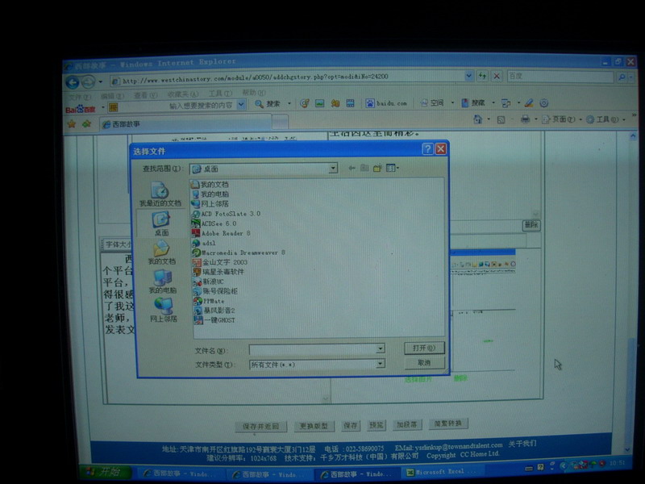This screenshot has height=484, width=645.
Task: Click the Baidu logo in the toolbar
Action: pos(80,109)
